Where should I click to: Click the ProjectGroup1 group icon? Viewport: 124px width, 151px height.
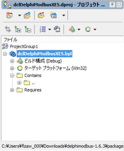point(5,47)
